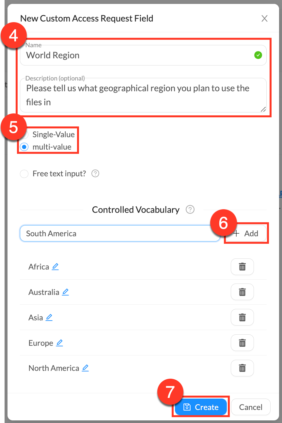Delete the Africa entry with trash icon
282x423 pixels.
pos(242,267)
